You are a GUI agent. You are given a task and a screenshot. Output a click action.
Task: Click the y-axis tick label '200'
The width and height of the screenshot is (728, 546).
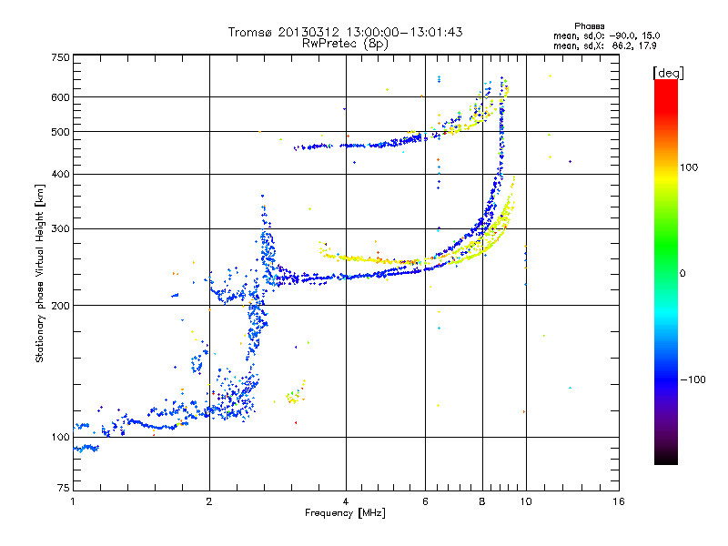click(x=60, y=306)
